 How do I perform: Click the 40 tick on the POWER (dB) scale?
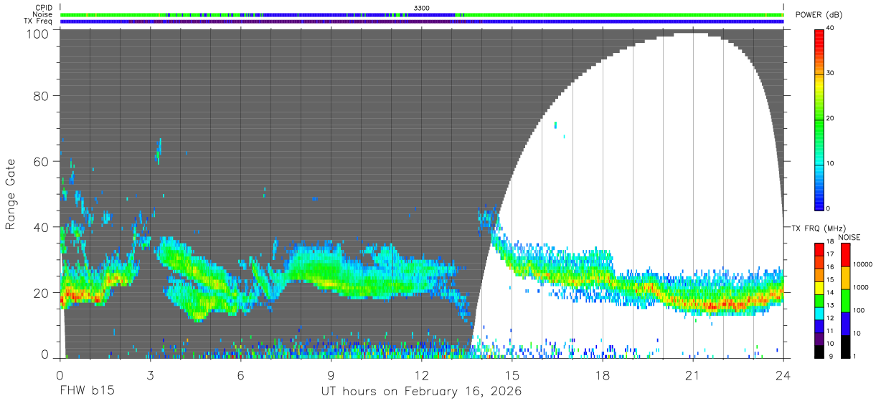click(829, 29)
